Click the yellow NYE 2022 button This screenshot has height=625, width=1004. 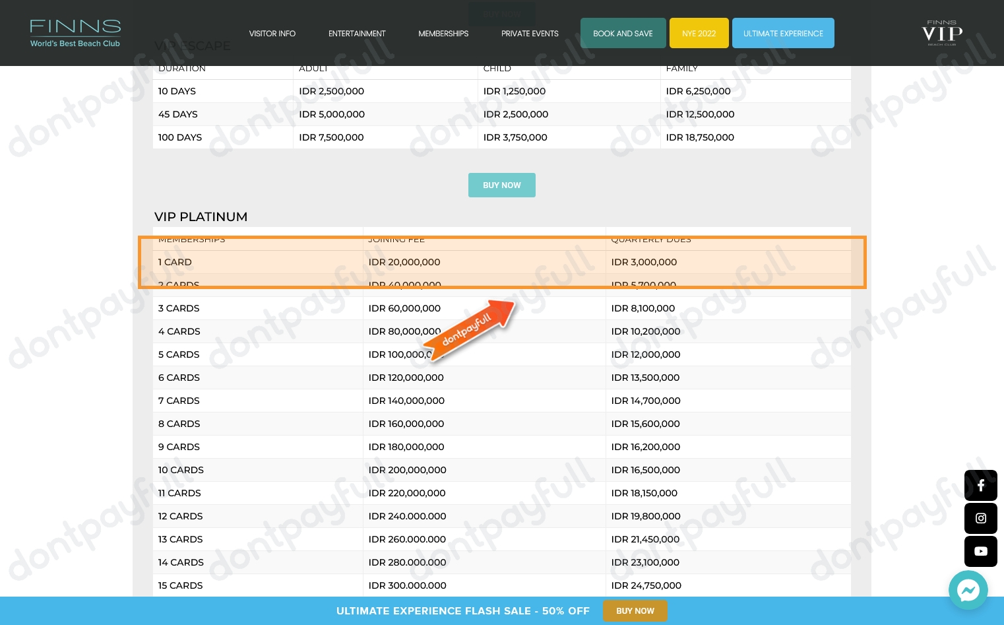coord(699,34)
